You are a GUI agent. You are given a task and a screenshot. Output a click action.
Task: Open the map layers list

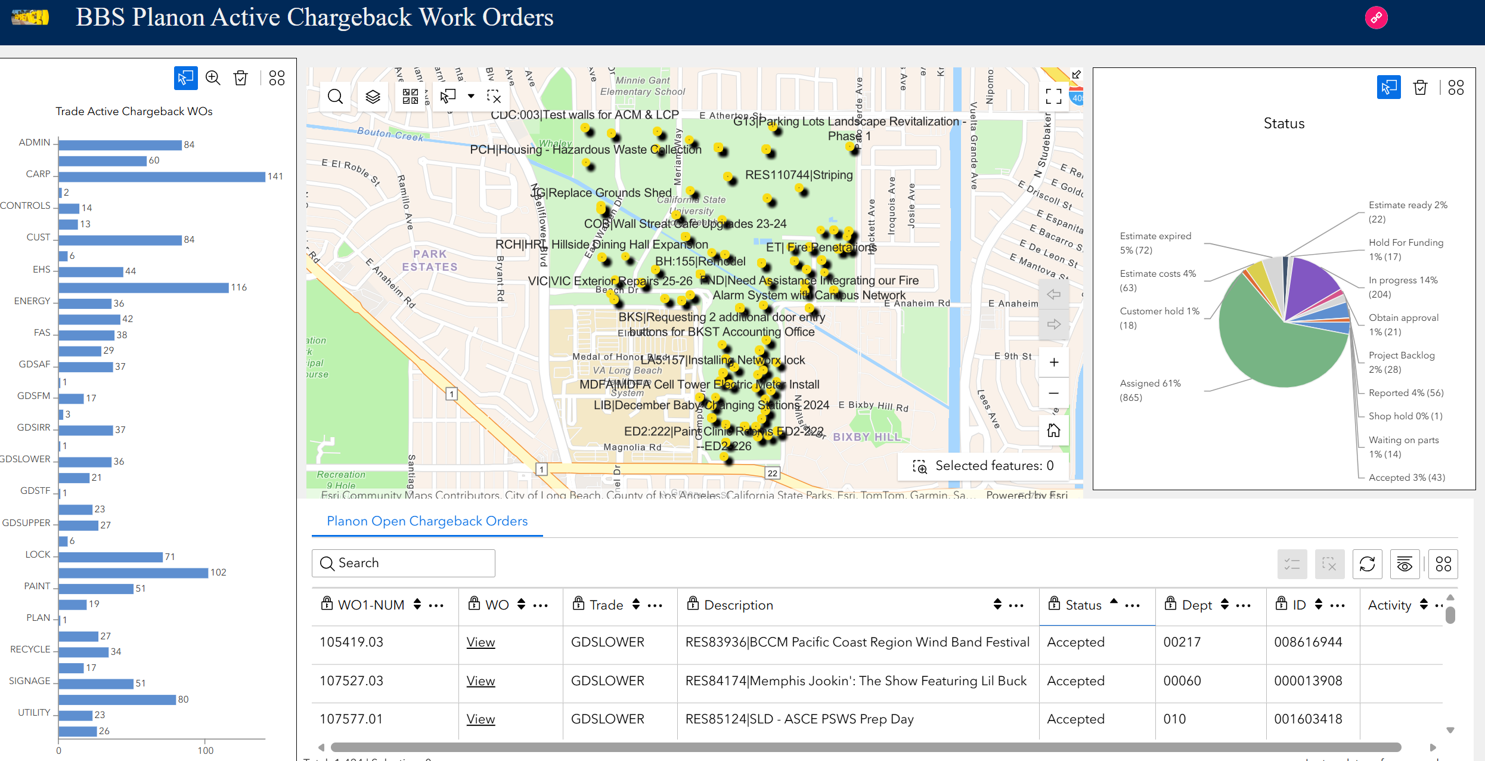[x=373, y=97]
